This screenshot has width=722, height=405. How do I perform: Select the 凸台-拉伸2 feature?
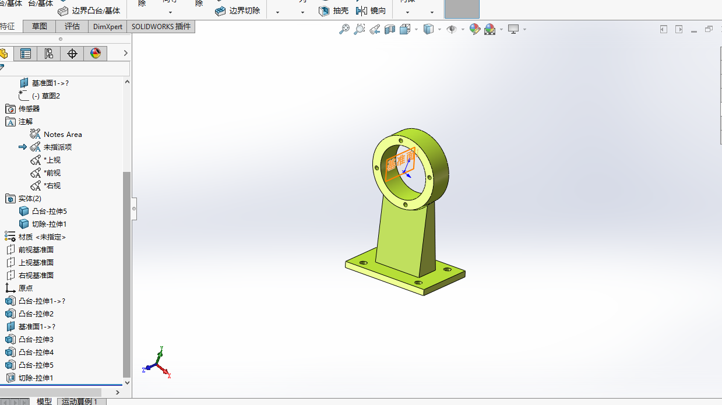tap(36, 314)
